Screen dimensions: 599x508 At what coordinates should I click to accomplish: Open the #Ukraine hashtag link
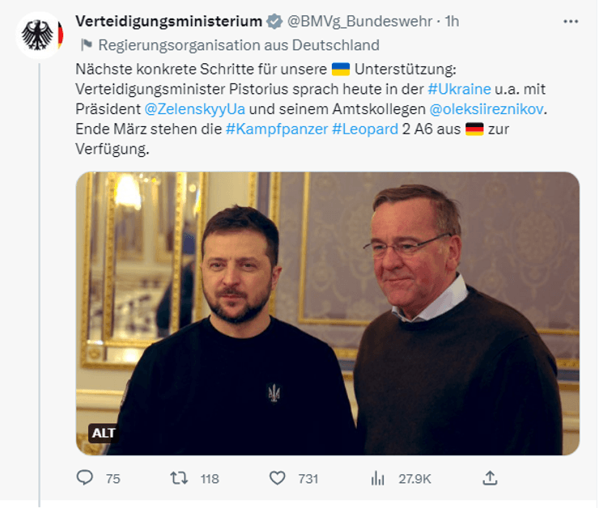click(x=459, y=88)
